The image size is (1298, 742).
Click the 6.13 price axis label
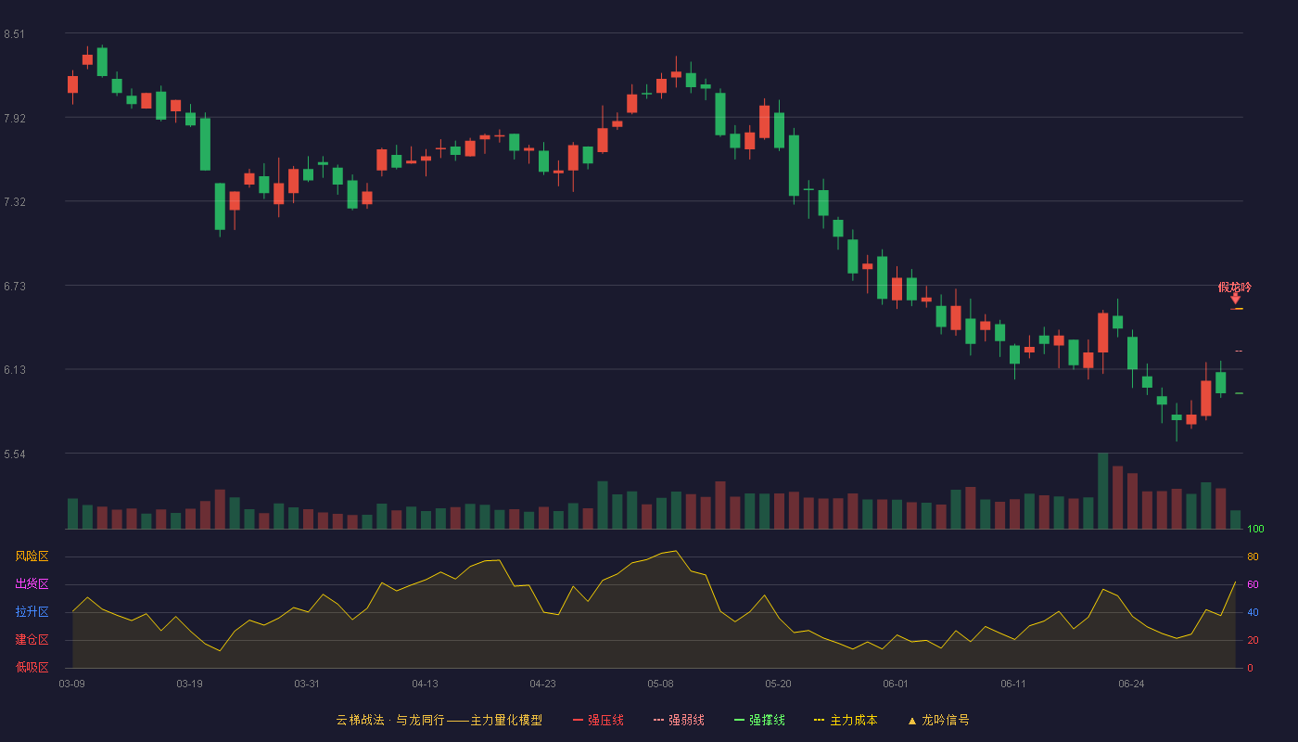[x=14, y=370]
